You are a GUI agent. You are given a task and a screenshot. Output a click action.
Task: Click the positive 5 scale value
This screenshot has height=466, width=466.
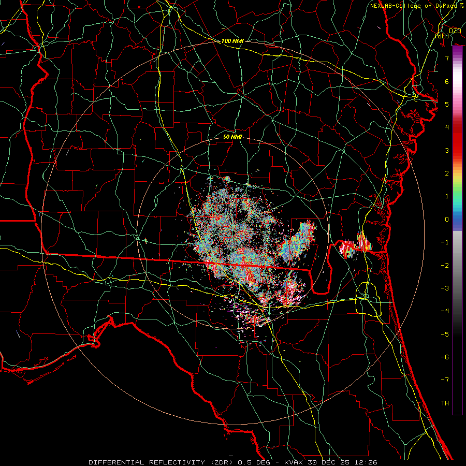click(447, 104)
